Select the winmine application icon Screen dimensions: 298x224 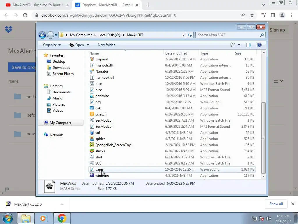[x=92, y=175]
